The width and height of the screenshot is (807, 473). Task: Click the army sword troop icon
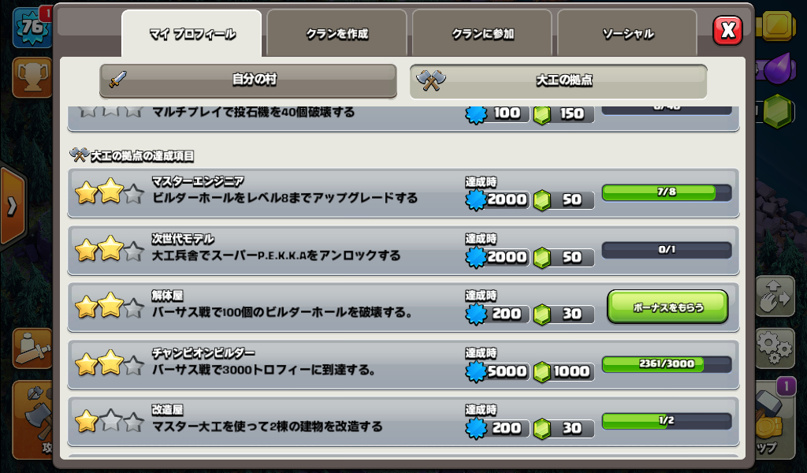point(32,348)
